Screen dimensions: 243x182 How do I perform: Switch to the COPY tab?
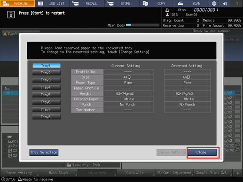coord(157,3)
